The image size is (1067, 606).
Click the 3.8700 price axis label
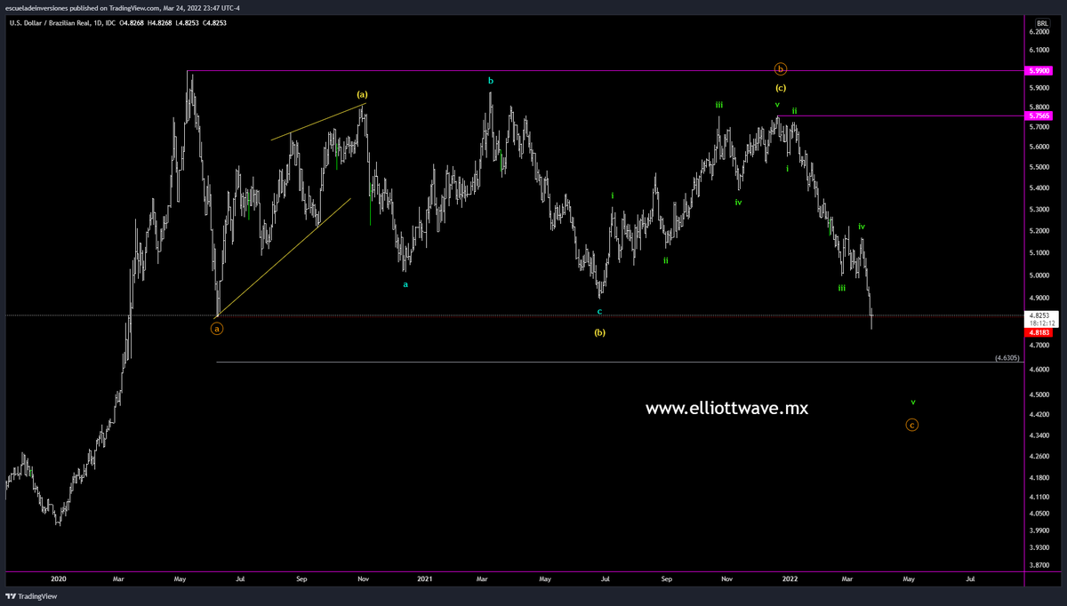(x=1039, y=564)
